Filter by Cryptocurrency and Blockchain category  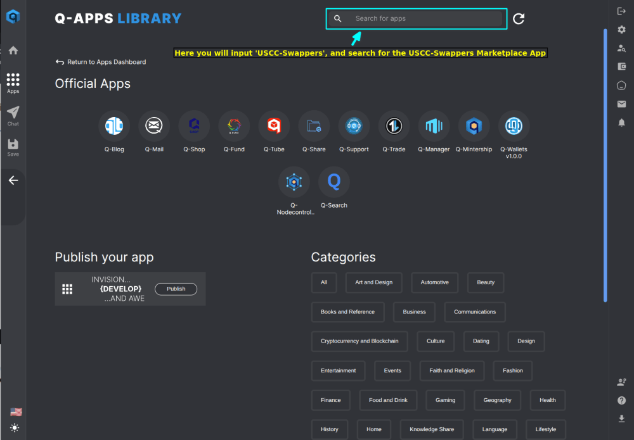pyautogui.click(x=359, y=341)
